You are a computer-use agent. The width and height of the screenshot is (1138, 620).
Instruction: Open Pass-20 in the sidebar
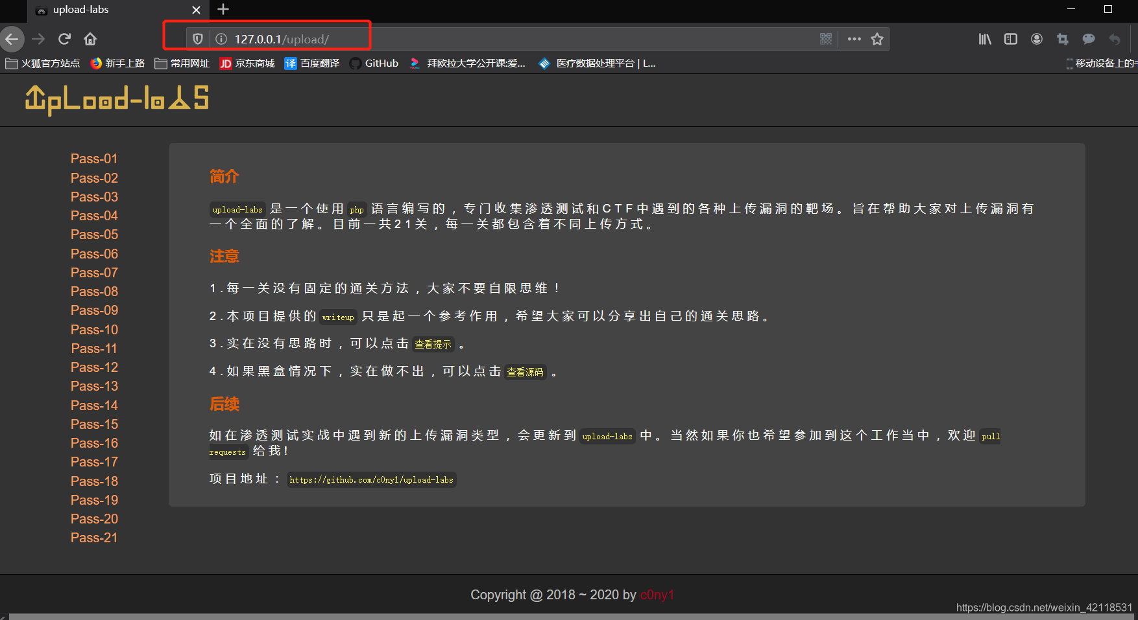click(94, 519)
